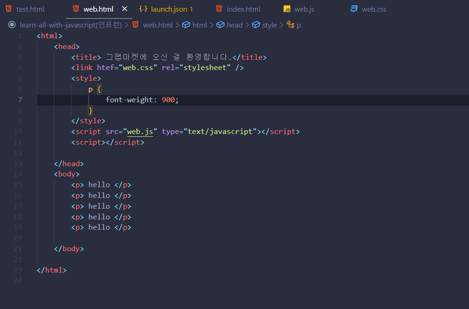This screenshot has width=469, height=309.
Task: Open the p selector breadcrumb dropdown
Action: point(298,25)
